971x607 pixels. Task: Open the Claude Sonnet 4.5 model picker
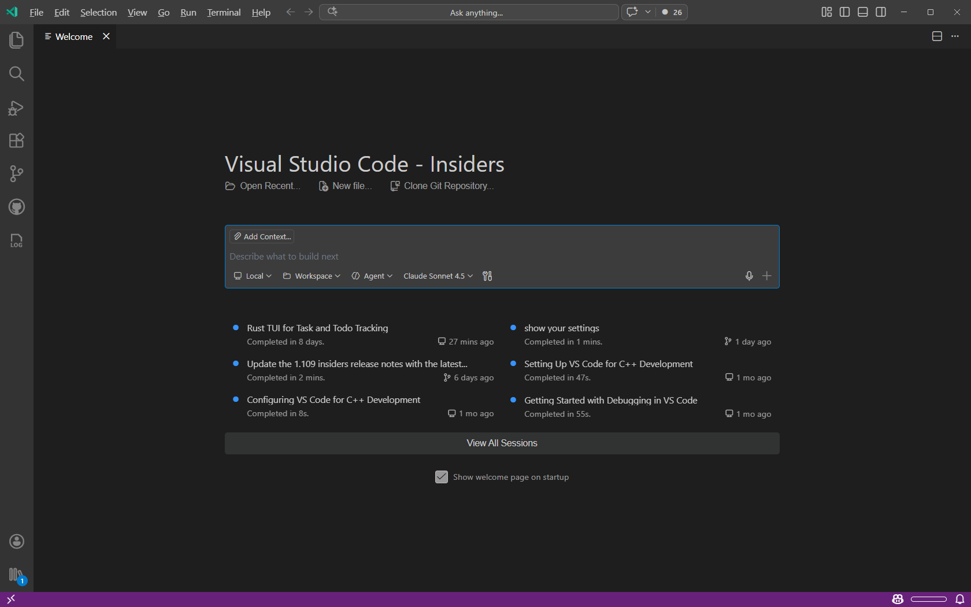coord(438,276)
